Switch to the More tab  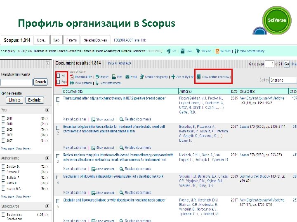[42, 40]
